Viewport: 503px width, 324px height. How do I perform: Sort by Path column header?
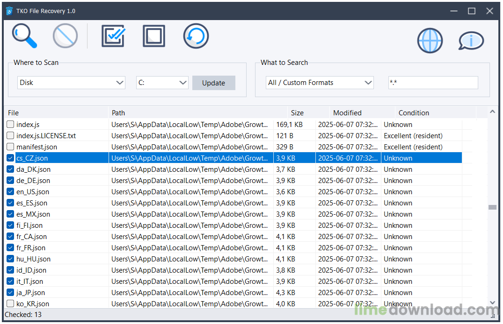pyautogui.click(x=198, y=113)
